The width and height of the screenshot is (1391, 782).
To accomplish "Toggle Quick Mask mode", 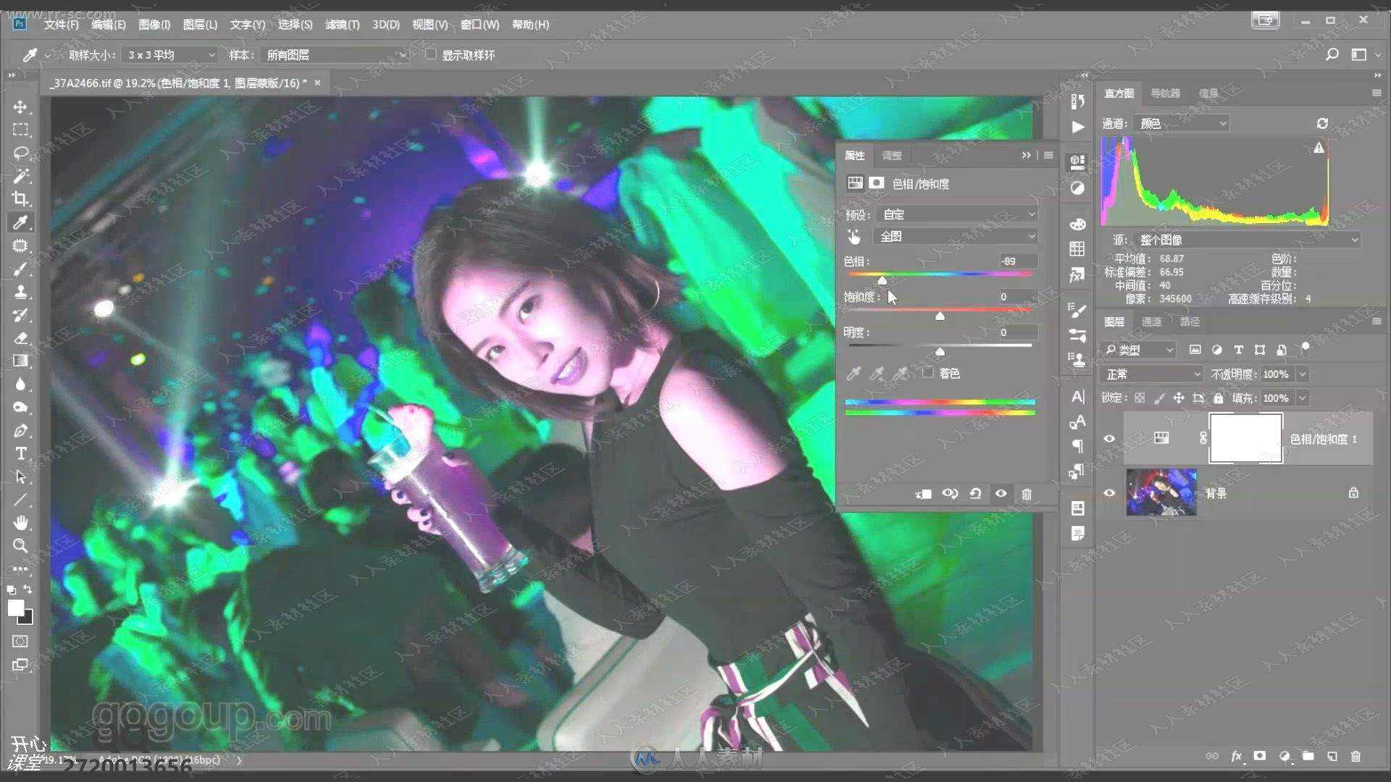I will click(x=20, y=642).
